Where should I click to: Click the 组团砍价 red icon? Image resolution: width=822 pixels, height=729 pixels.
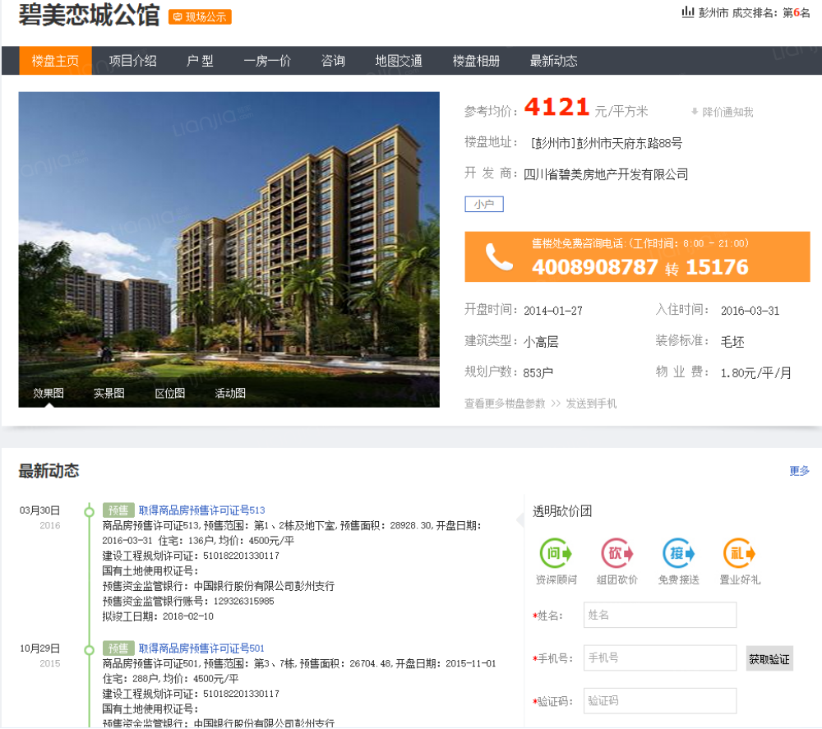[x=617, y=553]
